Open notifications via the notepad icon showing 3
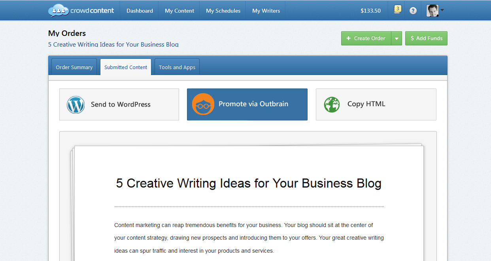Viewport: 491px width, 261px height. (397, 10)
